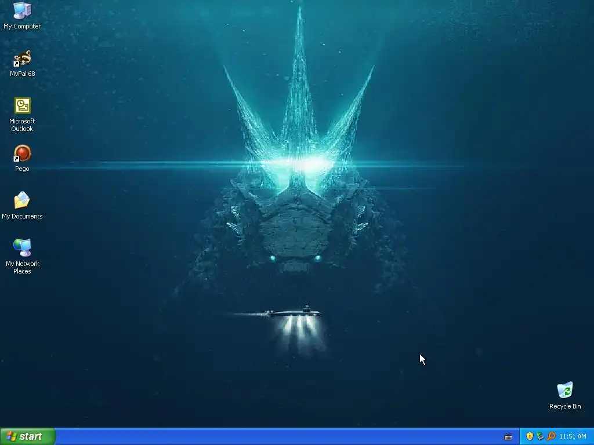Select the Microsoft Outlook desktop icon

click(22, 115)
